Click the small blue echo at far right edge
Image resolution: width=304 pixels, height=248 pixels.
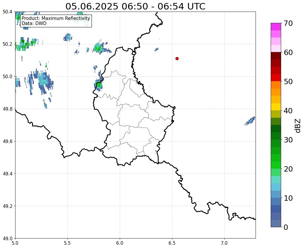tap(250, 121)
